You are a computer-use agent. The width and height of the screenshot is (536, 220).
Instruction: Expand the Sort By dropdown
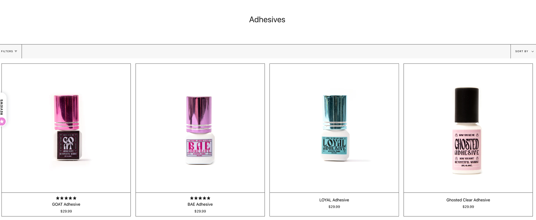click(523, 51)
